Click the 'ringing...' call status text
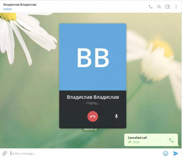This screenshot has width=182, height=158. tap(93, 103)
